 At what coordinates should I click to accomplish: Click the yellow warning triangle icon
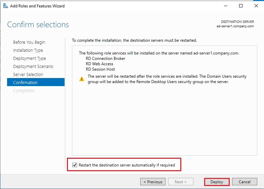click(x=82, y=79)
